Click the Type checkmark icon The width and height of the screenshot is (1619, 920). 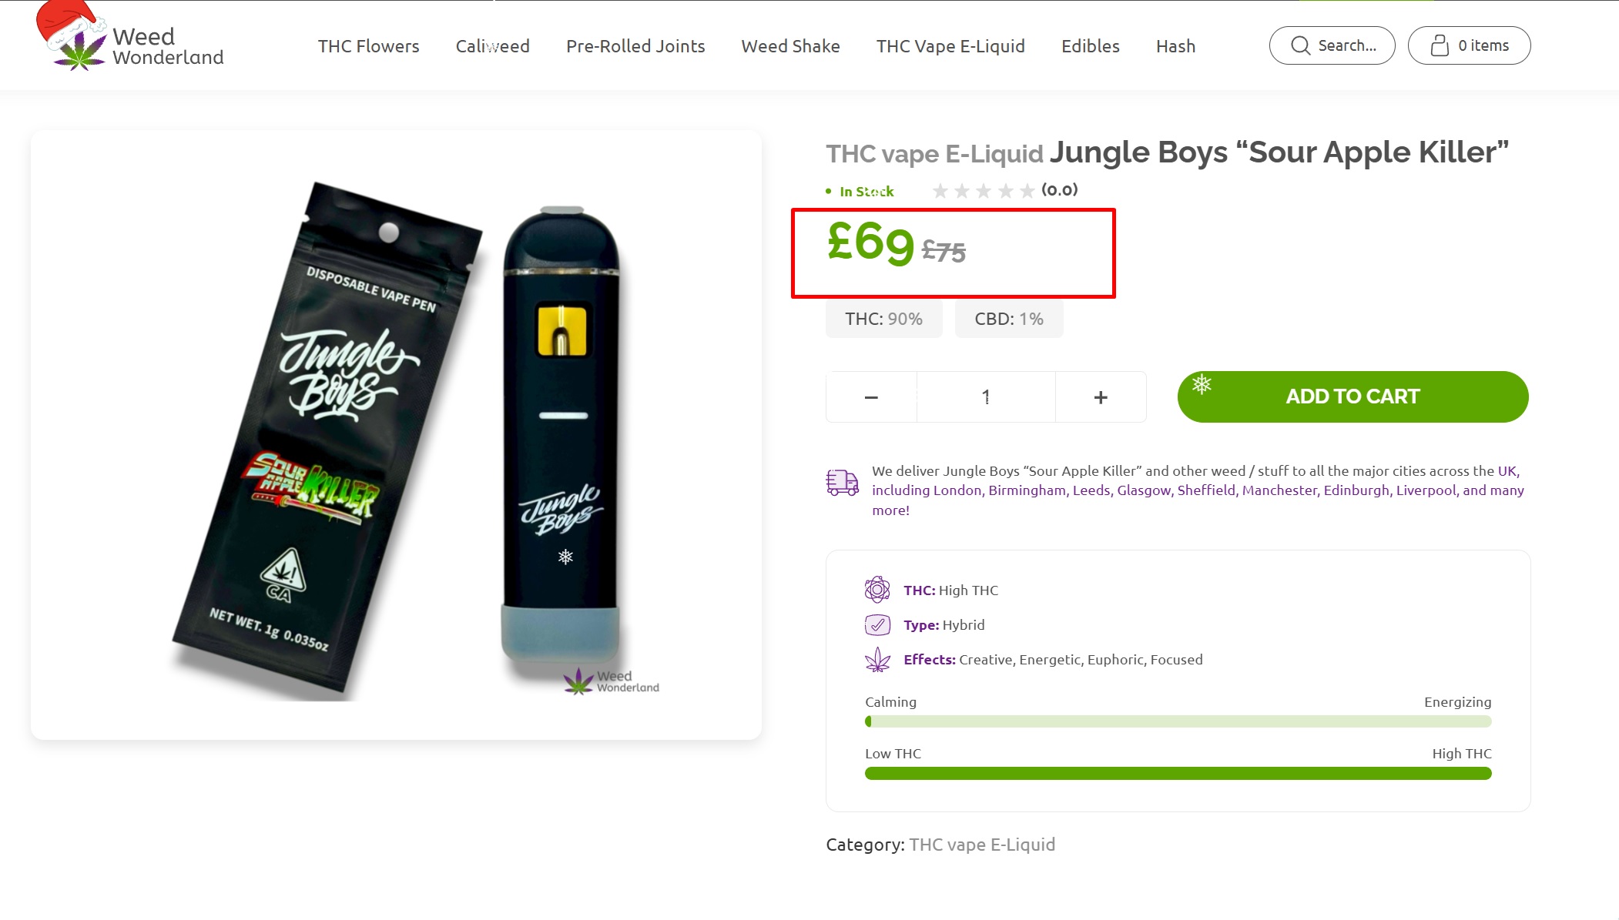point(877,625)
